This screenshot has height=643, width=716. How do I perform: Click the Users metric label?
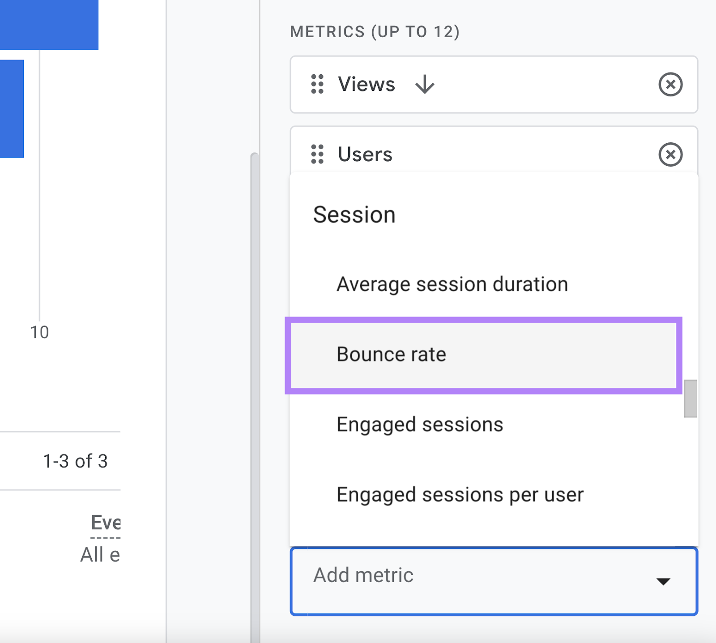[365, 154]
